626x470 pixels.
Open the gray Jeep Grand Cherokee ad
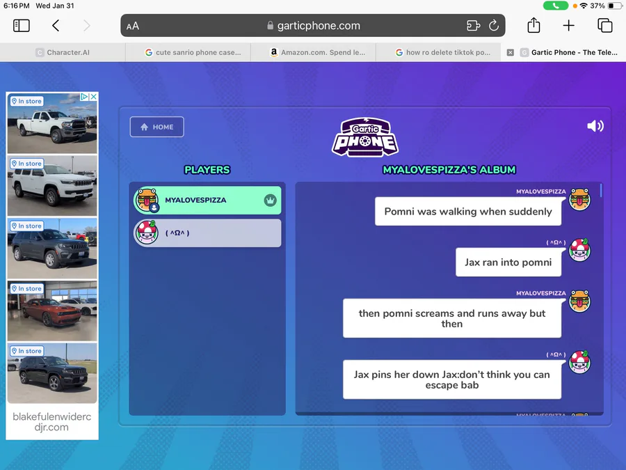point(52,248)
